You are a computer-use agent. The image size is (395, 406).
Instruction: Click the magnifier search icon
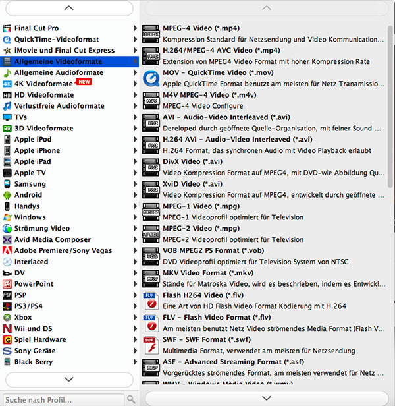coord(131,399)
